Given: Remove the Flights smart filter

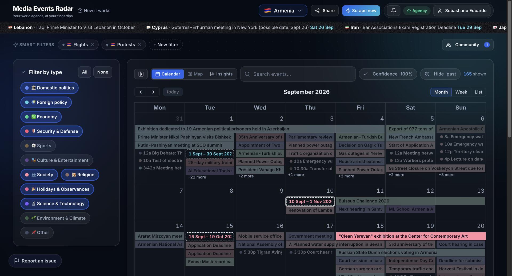Looking at the screenshot, I should [93, 45].
